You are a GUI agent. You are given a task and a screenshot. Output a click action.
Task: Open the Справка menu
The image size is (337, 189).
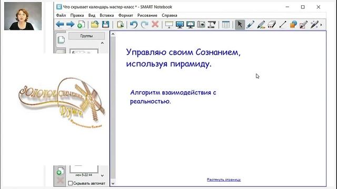(x=170, y=15)
